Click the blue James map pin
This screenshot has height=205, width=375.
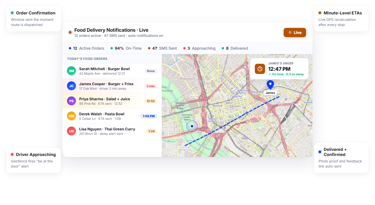[270, 85]
